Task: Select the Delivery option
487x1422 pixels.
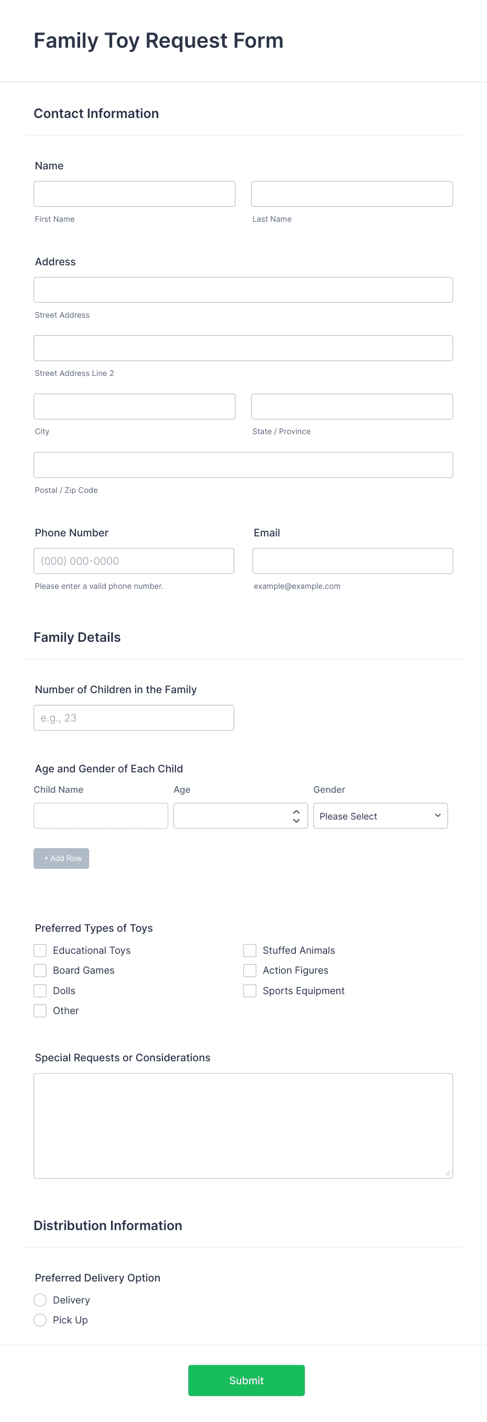Action: pos(39,1300)
